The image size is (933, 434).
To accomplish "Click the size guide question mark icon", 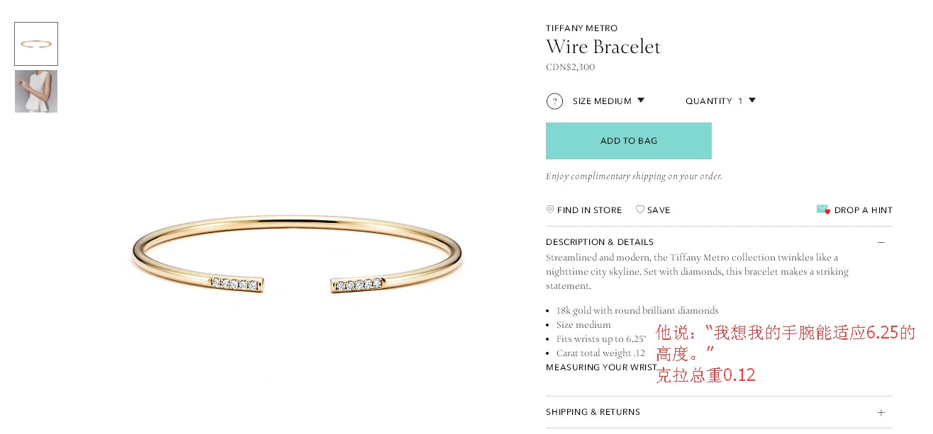I will pyautogui.click(x=554, y=101).
